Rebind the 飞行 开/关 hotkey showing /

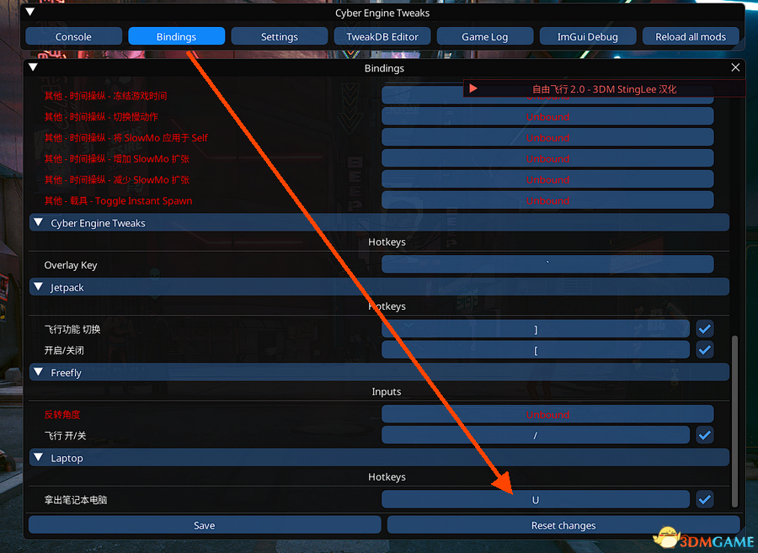point(536,434)
